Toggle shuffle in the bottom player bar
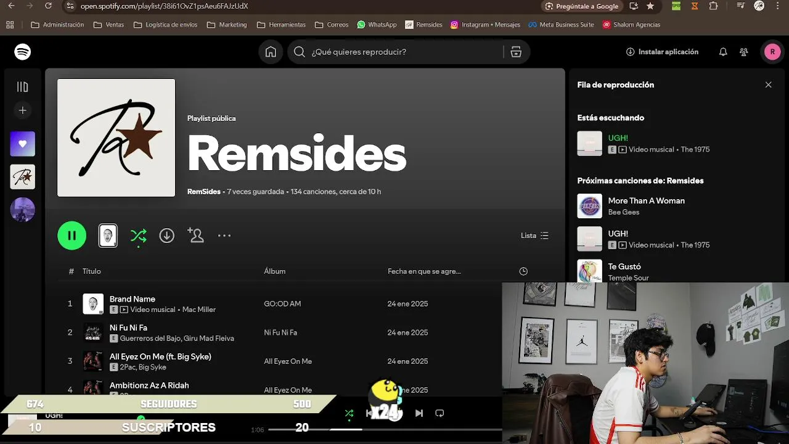The image size is (789, 444). coord(349,413)
